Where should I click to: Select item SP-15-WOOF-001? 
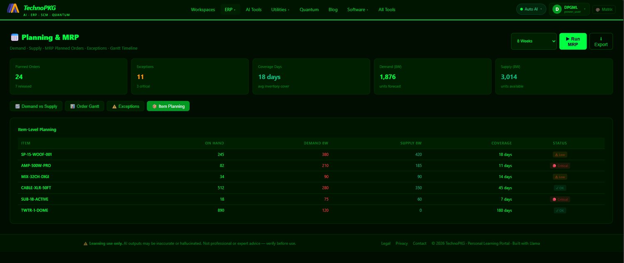(37, 154)
